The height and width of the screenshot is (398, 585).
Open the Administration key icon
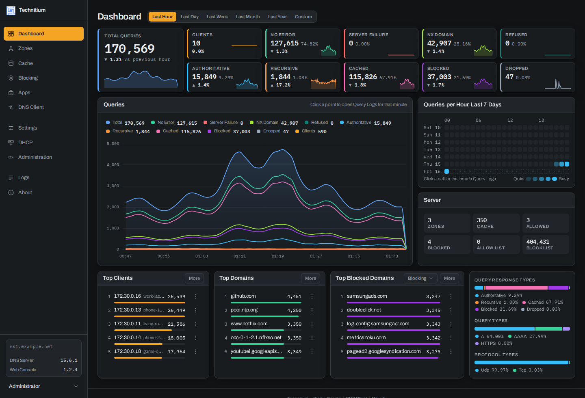coord(11,157)
